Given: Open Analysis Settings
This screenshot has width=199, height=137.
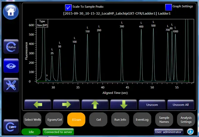Looking at the screenshot, I should 186,119.
